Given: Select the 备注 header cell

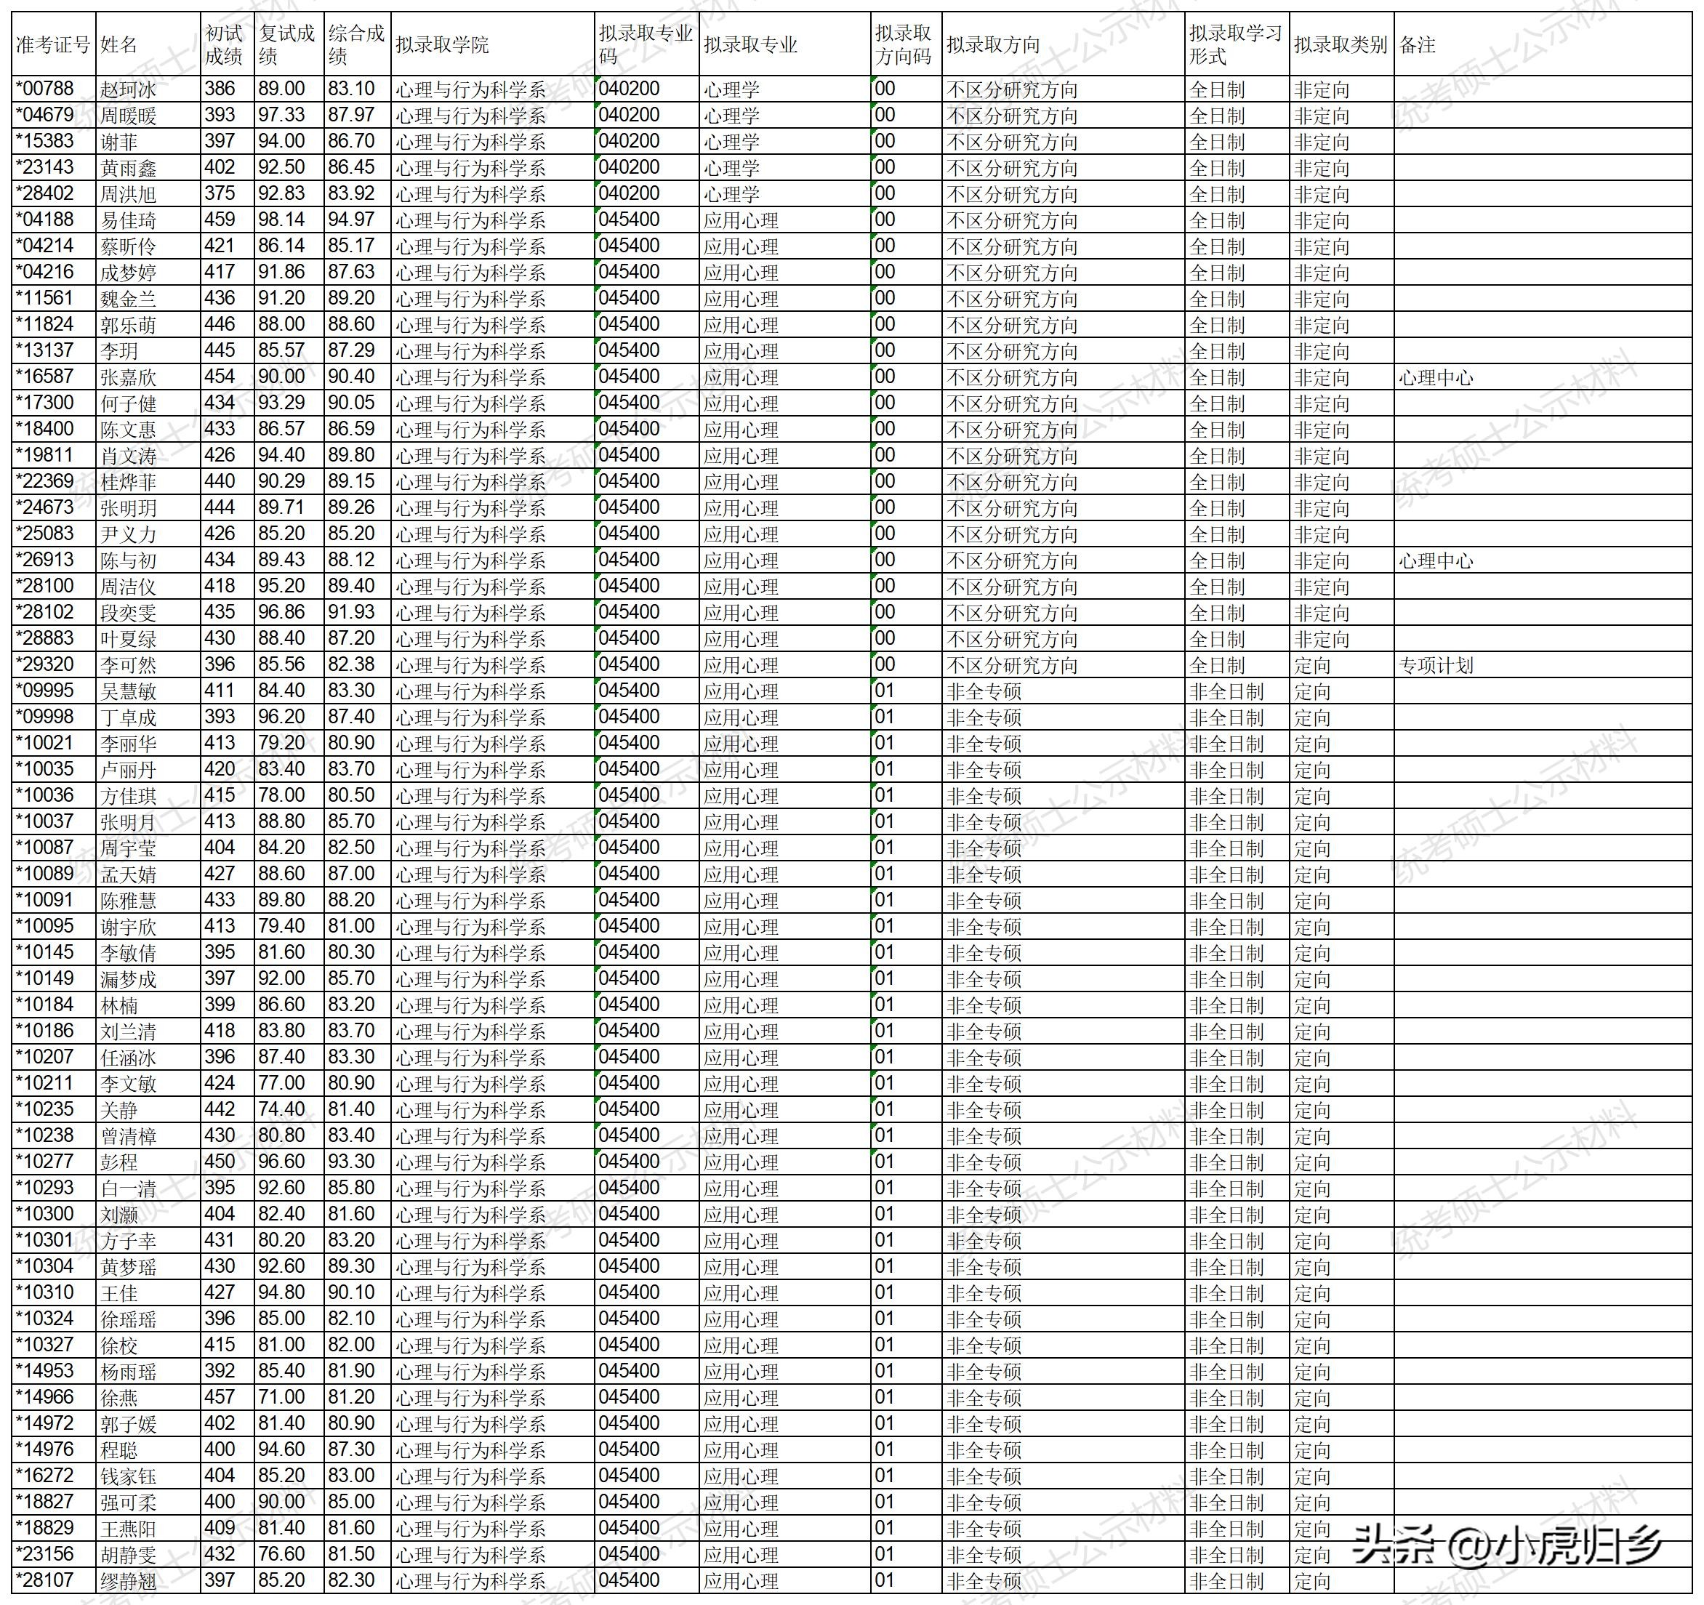Looking at the screenshot, I should click(1418, 44).
